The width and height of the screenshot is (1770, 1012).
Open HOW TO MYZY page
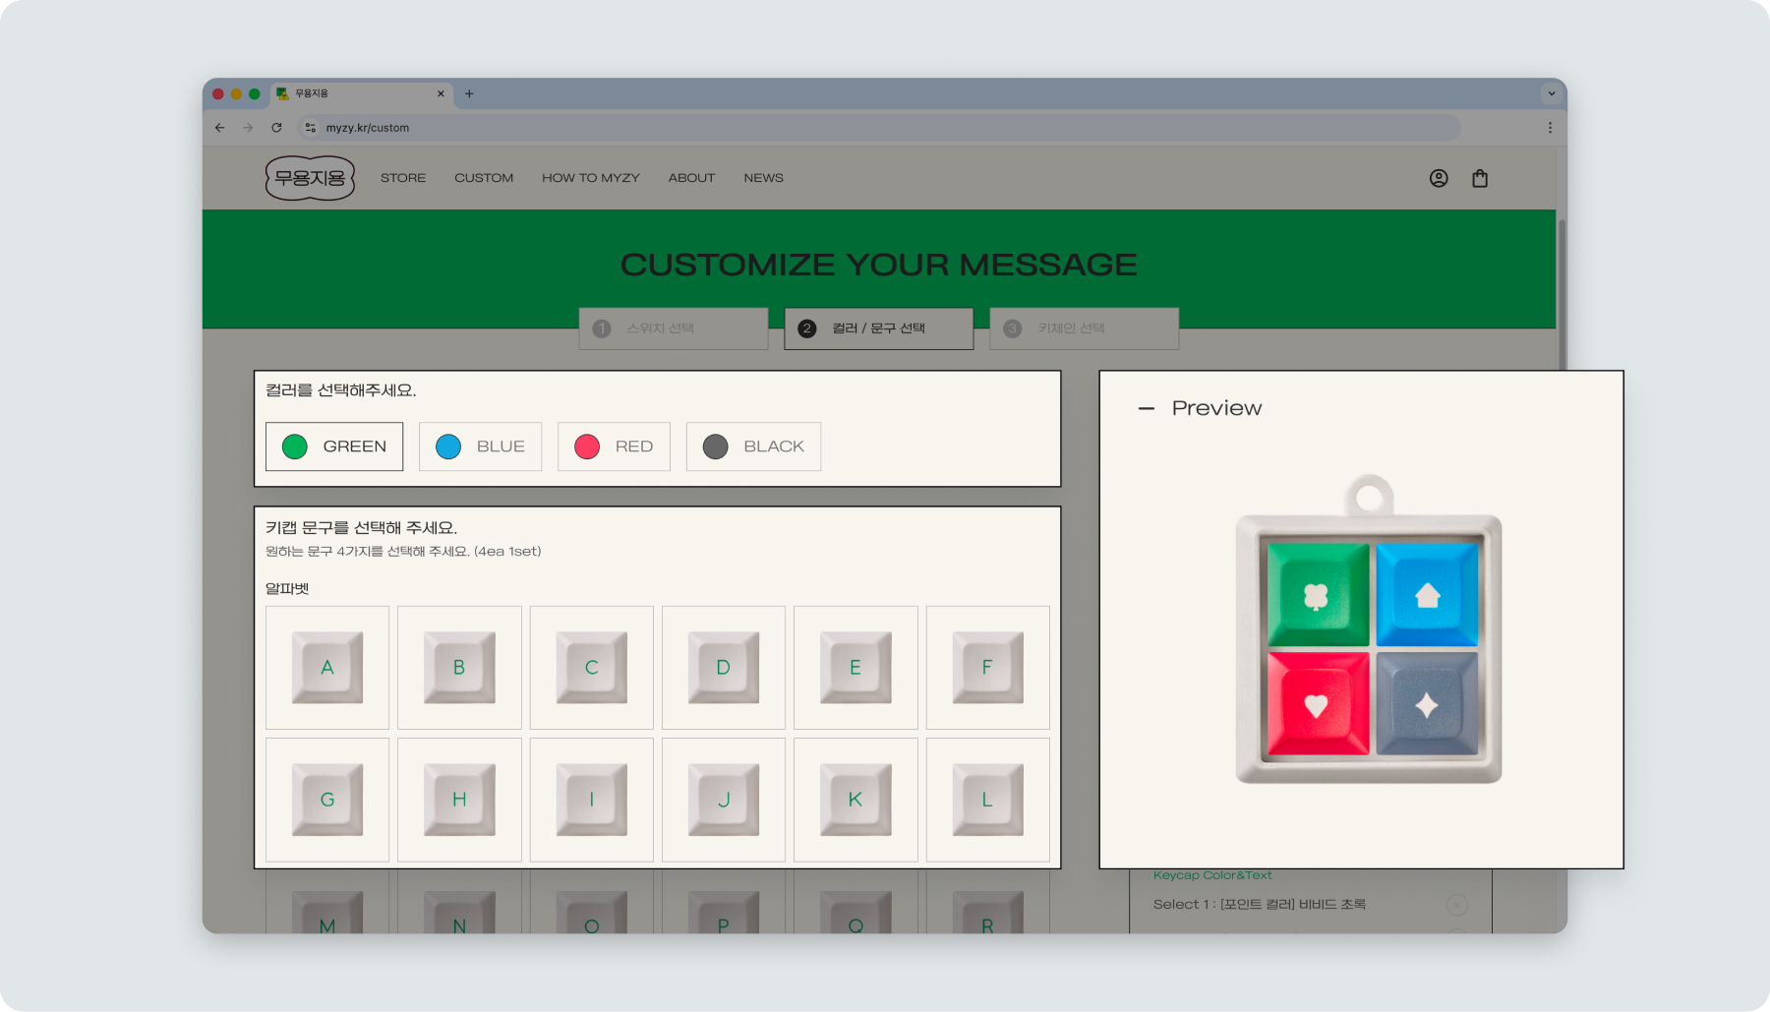(x=591, y=178)
